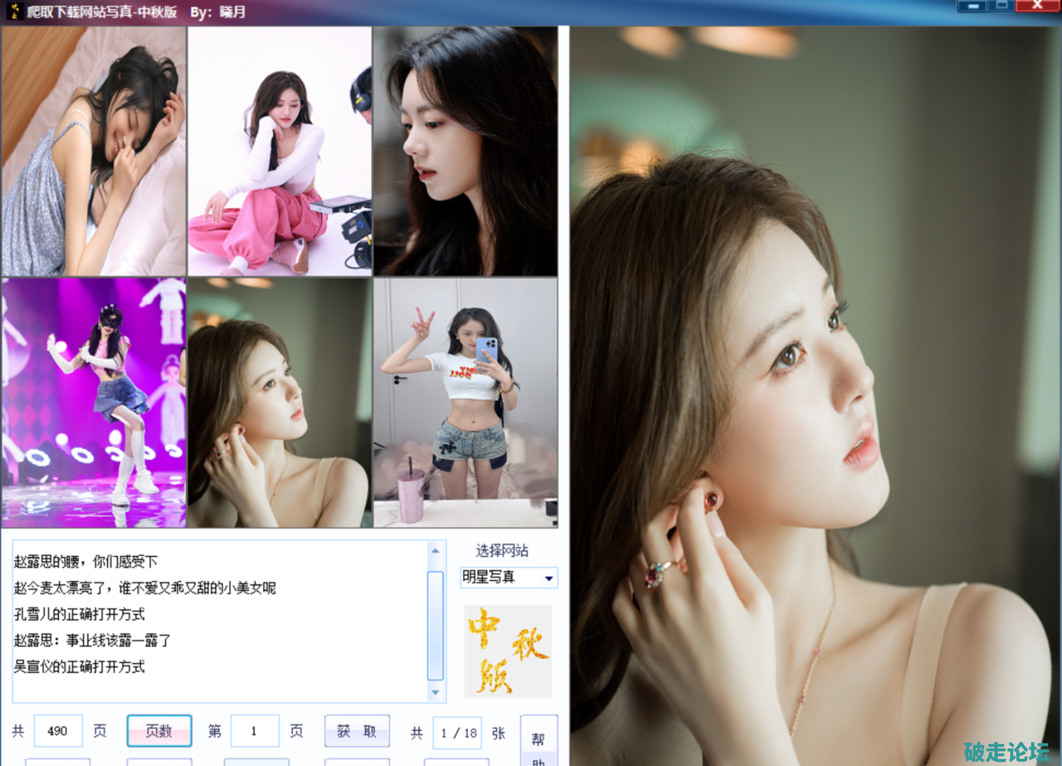
Task: Select list item 赵露思：事业线该露一露了
Action: click(x=93, y=641)
